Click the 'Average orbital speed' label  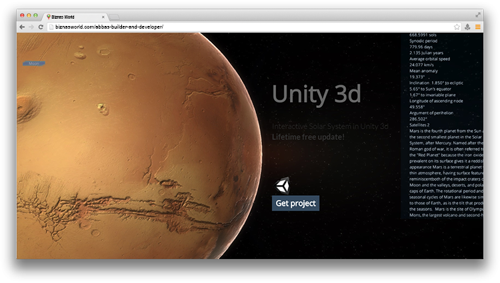click(x=429, y=59)
